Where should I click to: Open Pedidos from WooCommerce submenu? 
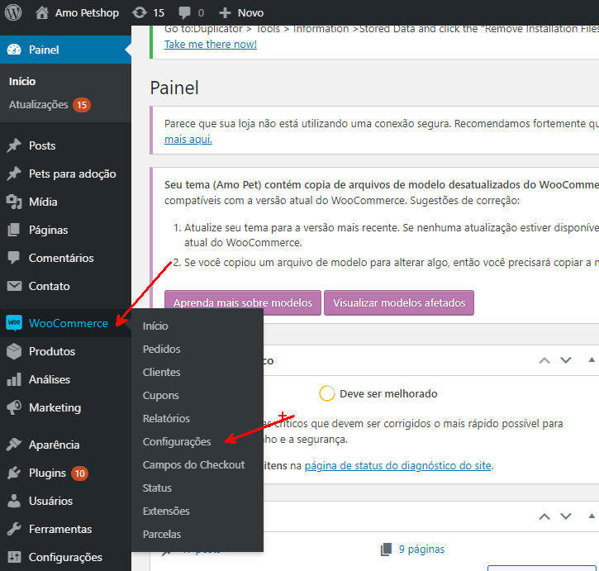[x=161, y=349]
